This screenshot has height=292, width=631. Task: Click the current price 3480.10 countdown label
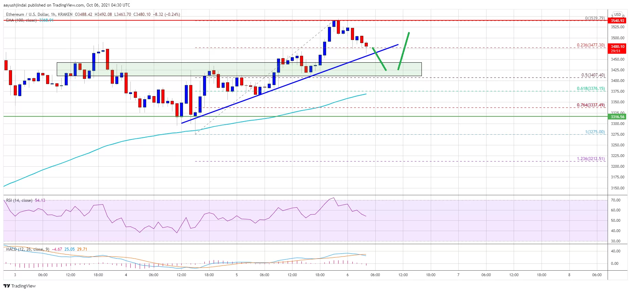coord(617,49)
